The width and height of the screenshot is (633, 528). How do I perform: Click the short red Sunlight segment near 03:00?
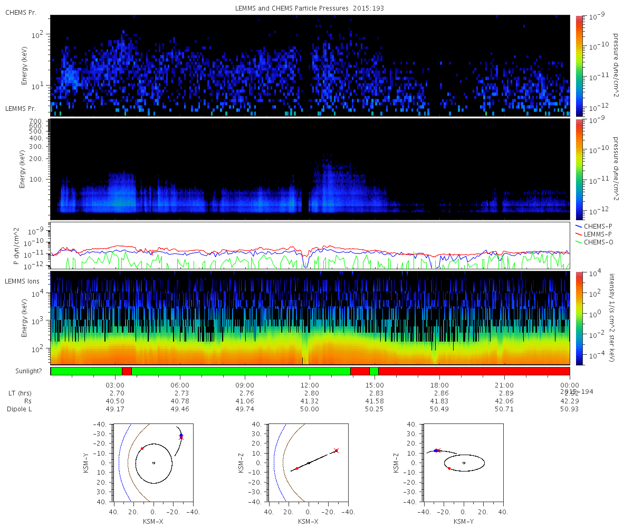(x=127, y=371)
